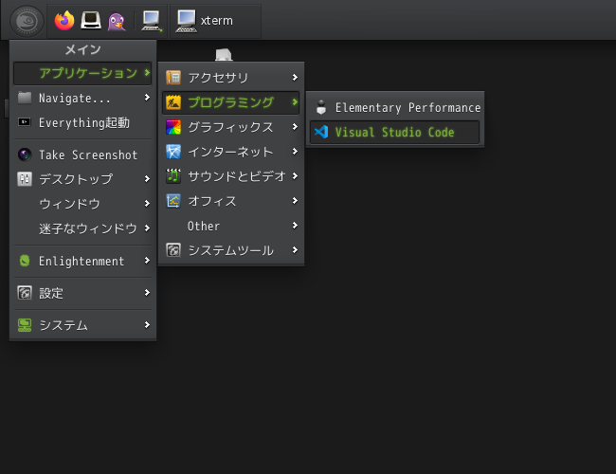Click the 設定 settings icon

(25, 293)
